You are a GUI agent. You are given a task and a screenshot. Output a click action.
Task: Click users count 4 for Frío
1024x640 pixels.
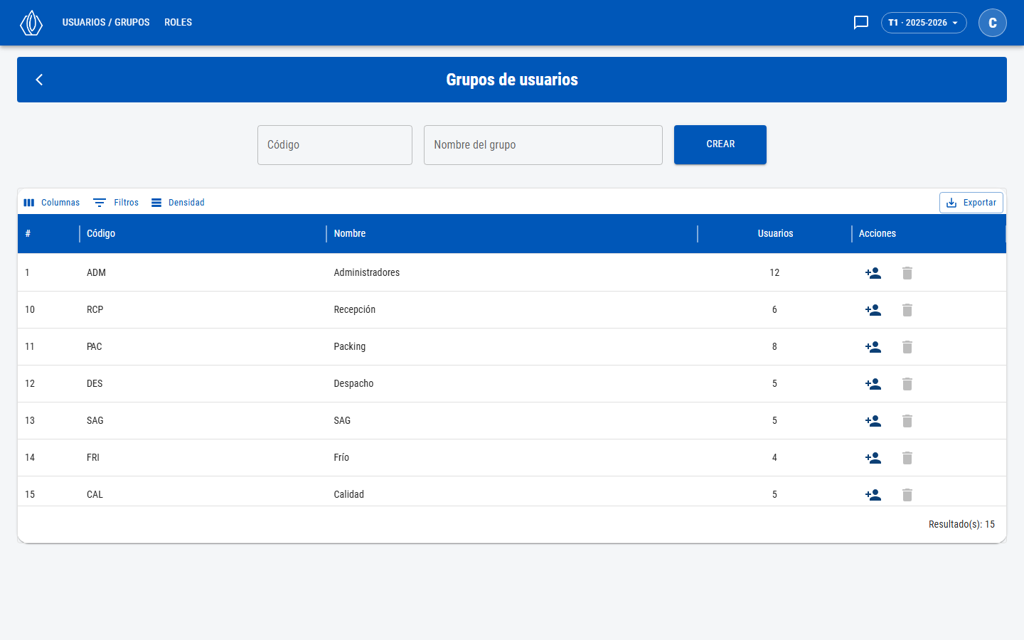tap(774, 457)
